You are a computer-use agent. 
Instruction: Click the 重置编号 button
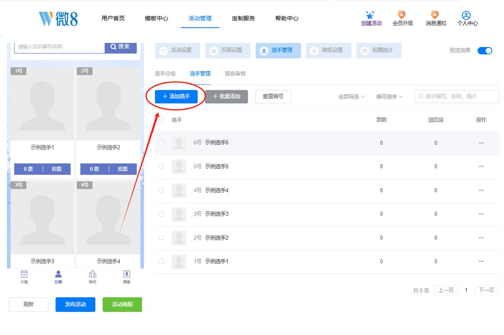273,97
